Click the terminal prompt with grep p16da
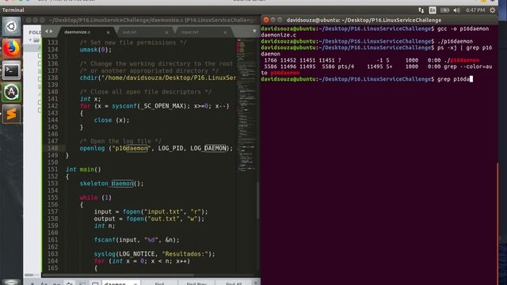Screen dimensions: 507x285 367,79
